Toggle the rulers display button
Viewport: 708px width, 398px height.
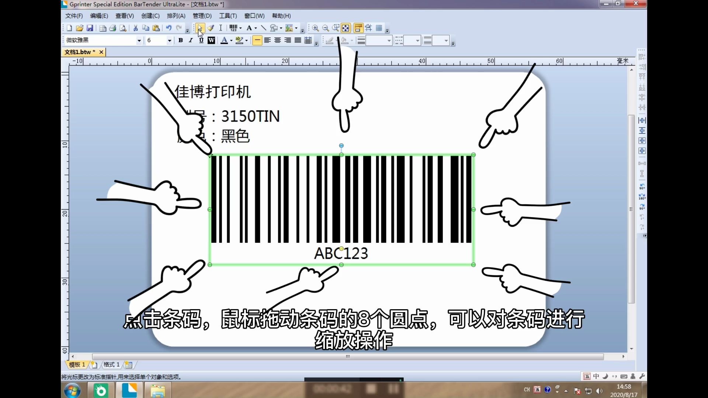coord(358,28)
